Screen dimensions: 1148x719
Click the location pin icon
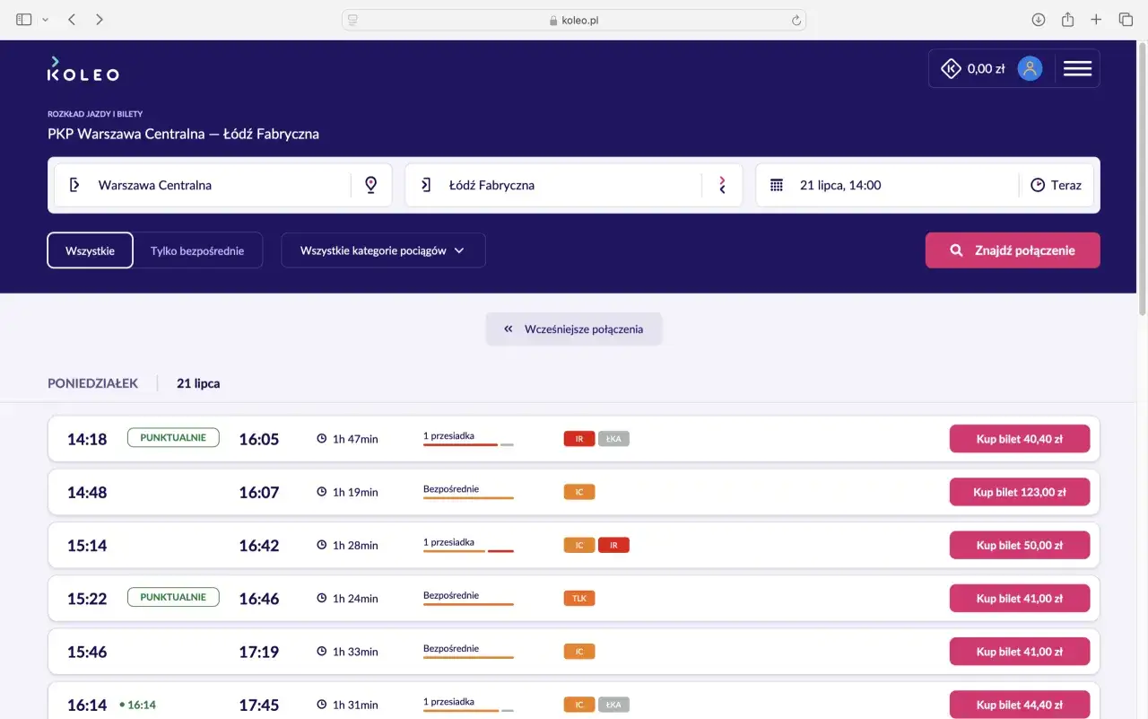(371, 185)
